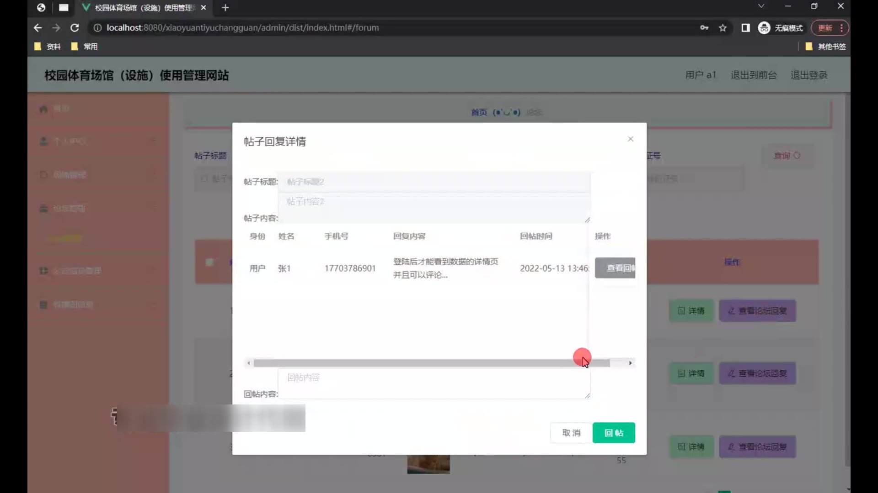
Task: Toggle the browser side panel icon
Action: click(x=745, y=28)
